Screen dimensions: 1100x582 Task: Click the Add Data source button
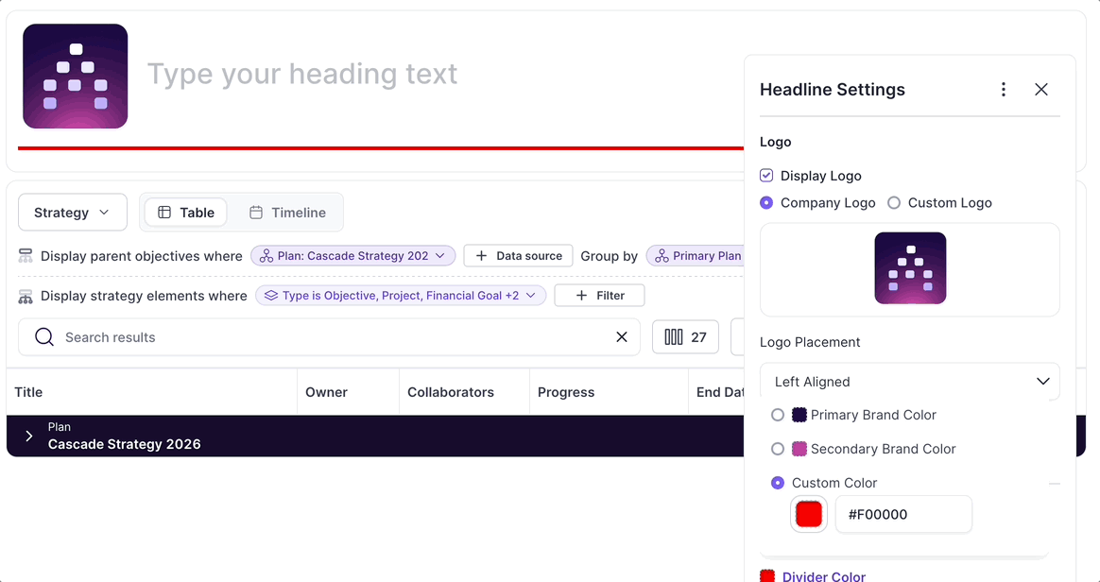519,256
